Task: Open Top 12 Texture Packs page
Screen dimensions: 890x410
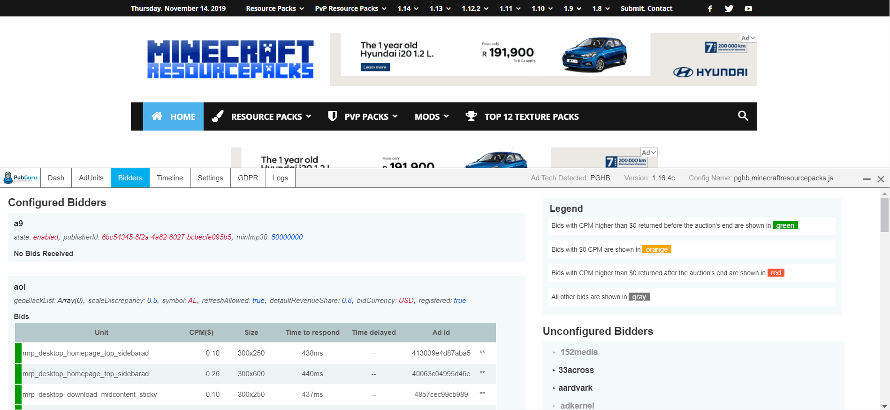Action: [522, 116]
